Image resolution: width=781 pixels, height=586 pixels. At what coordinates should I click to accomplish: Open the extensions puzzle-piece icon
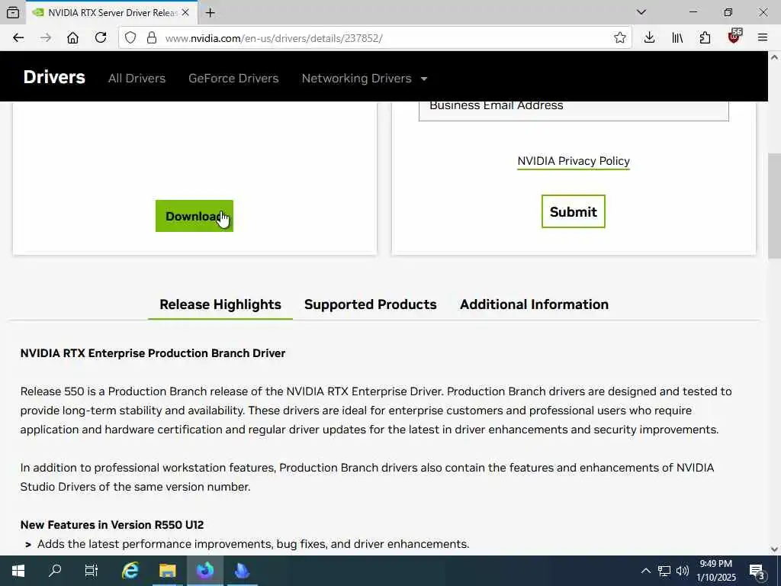point(705,38)
